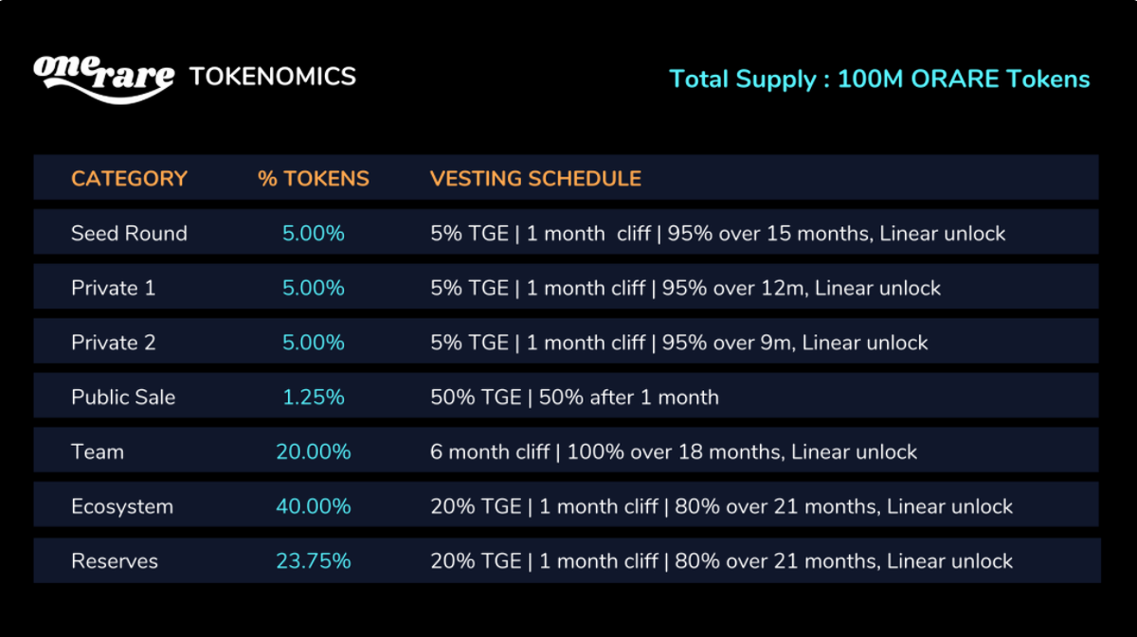The height and width of the screenshot is (637, 1137).
Task: Click the OneRare logo
Action: pos(103,77)
